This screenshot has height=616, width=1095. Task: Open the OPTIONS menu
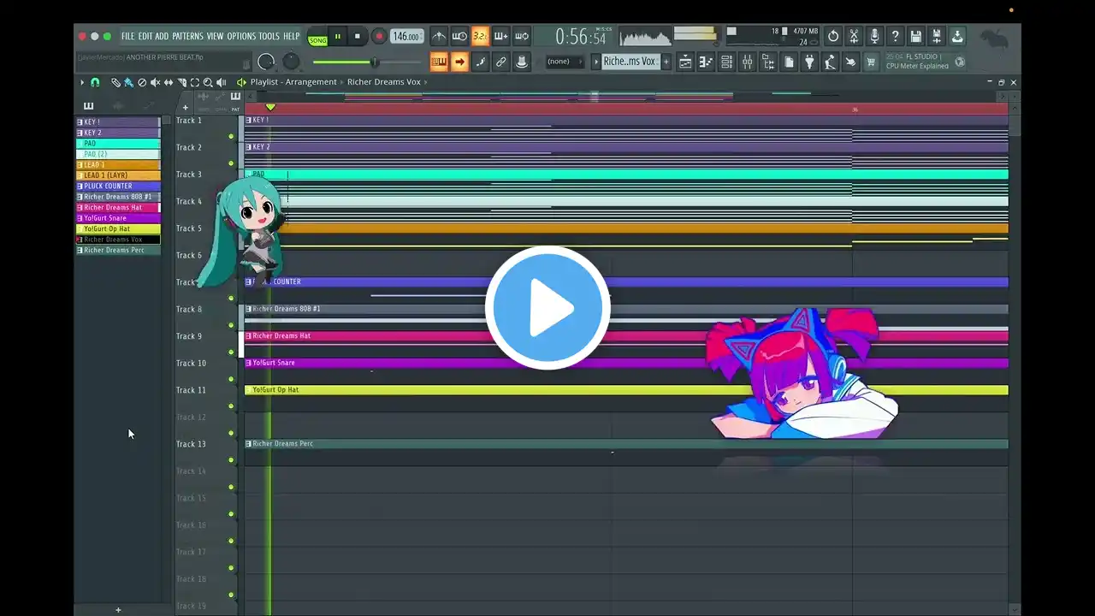pos(241,36)
